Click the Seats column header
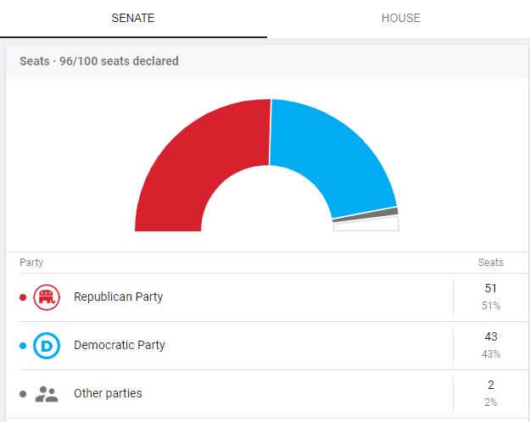Screen dimensions: 530x422 click(491, 263)
